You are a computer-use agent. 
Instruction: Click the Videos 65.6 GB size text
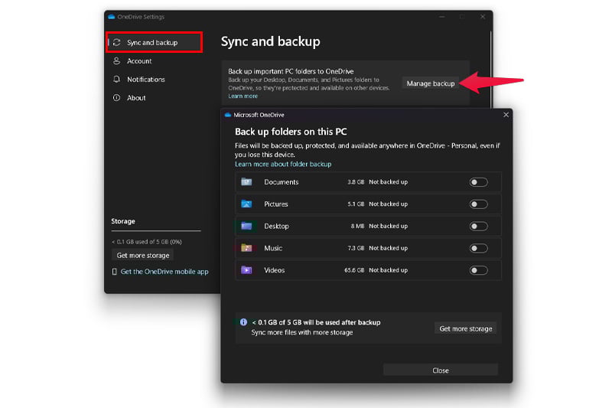click(354, 270)
